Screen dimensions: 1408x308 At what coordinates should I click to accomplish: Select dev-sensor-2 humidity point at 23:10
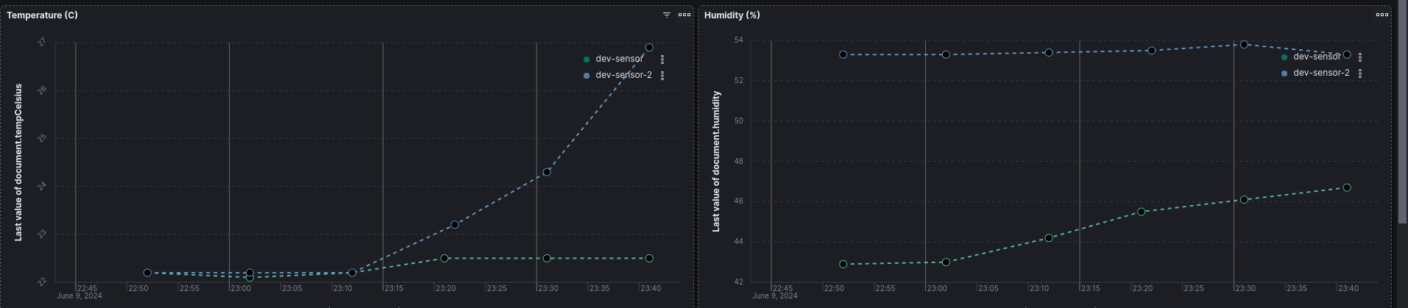point(1049,53)
